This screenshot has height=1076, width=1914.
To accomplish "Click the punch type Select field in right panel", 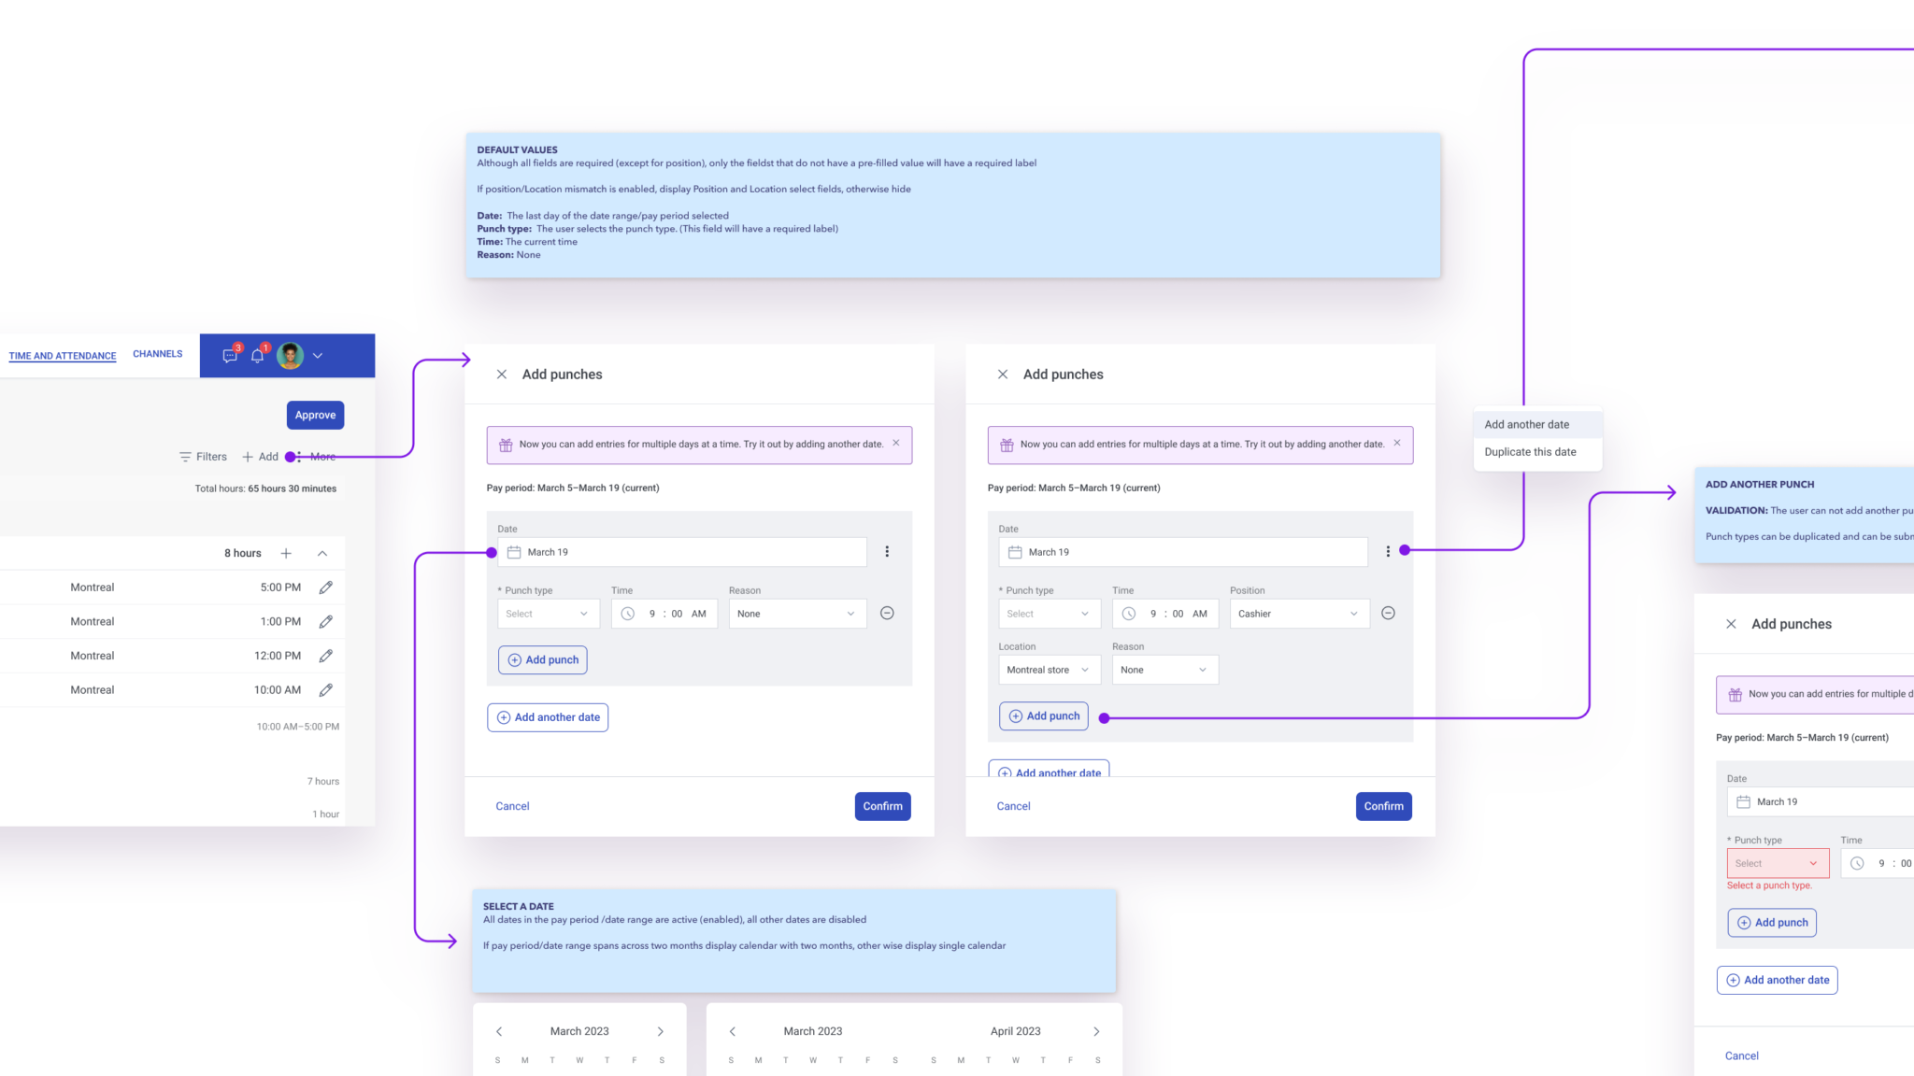I will coord(1778,863).
